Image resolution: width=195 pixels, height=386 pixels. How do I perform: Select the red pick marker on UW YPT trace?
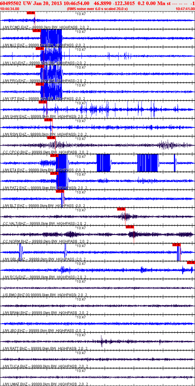[40, 84]
